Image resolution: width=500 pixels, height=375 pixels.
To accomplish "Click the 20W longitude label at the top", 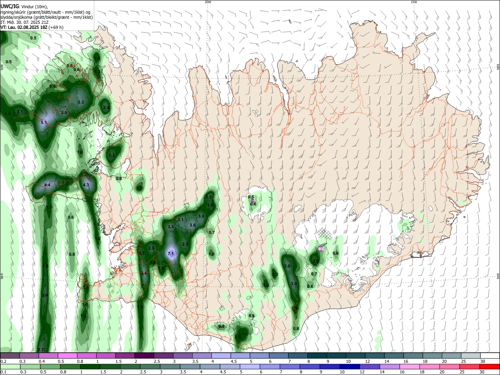I will point(208,2).
